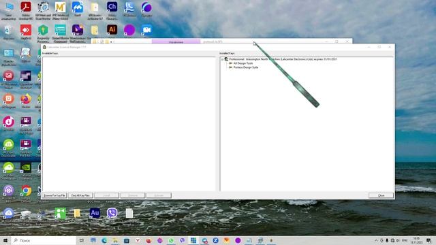Open Task View from the taskbar
This screenshot has width=436, height=245.
(x=82, y=240)
